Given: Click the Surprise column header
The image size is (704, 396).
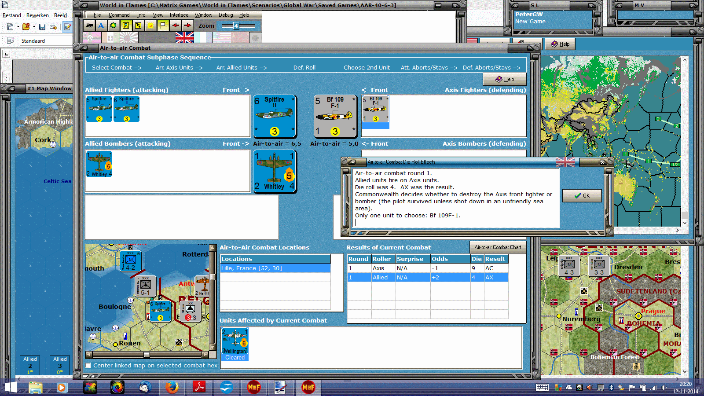Looking at the screenshot, I should click(x=413, y=259).
